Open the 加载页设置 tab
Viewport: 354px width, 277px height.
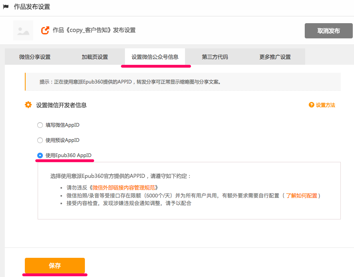95,57
